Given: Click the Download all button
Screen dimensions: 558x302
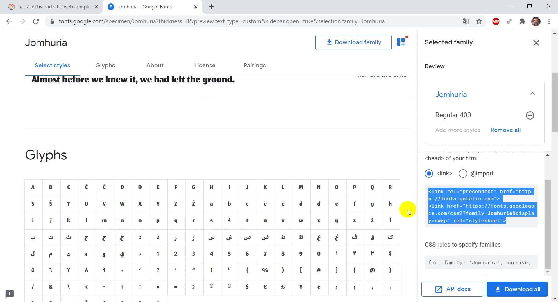Looking at the screenshot, I should 517,289.
